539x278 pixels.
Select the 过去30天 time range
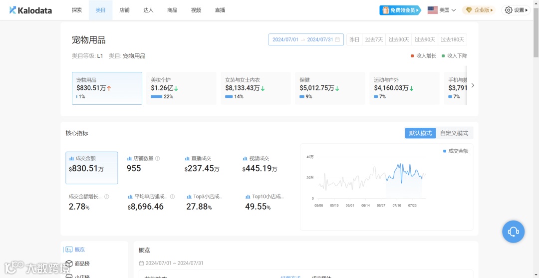pos(399,39)
